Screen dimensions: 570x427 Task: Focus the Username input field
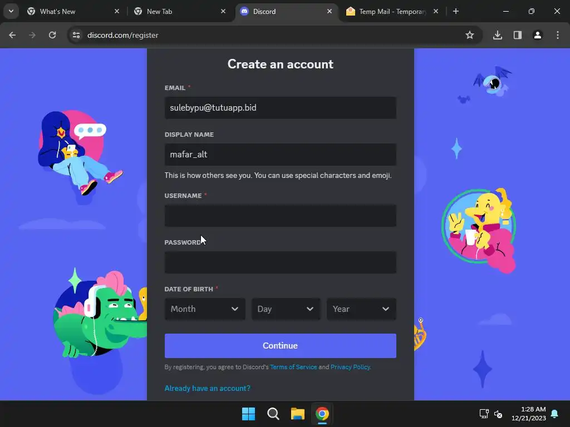[281, 216]
